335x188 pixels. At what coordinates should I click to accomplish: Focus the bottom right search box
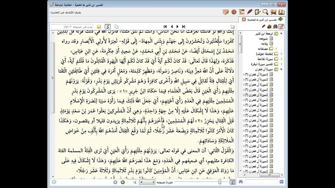(x=261, y=182)
